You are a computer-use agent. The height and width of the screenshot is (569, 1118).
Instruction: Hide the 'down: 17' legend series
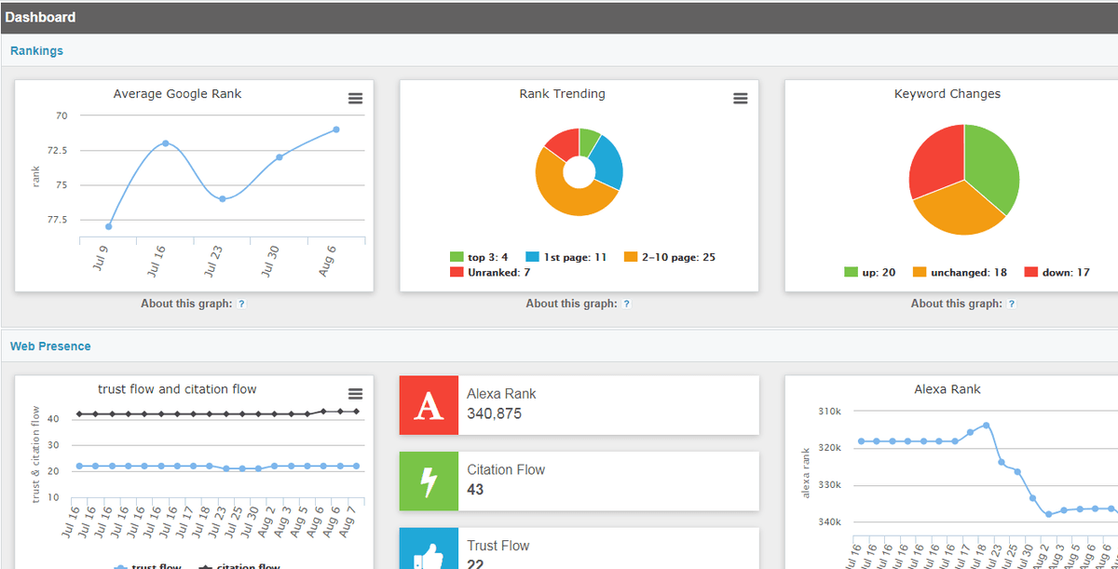coord(1057,272)
